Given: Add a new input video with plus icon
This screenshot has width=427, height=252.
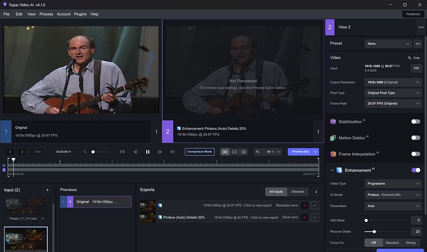Looking at the screenshot, I should [x=48, y=190].
